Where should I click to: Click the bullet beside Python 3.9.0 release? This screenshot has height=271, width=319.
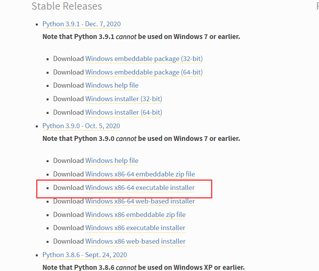pyautogui.click(x=37, y=126)
